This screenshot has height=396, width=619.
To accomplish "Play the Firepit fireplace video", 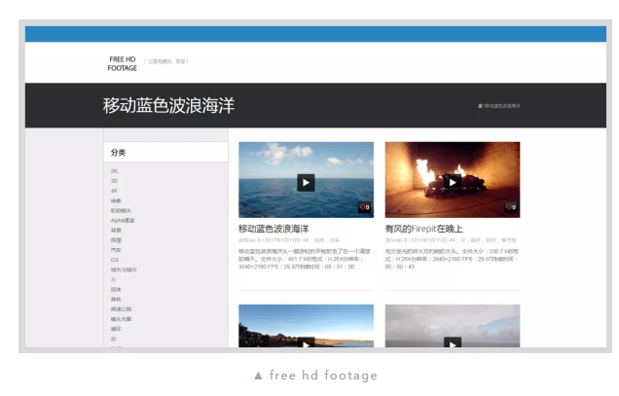I will click(452, 182).
